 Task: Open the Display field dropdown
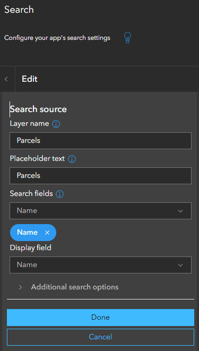click(x=100, y=265)
